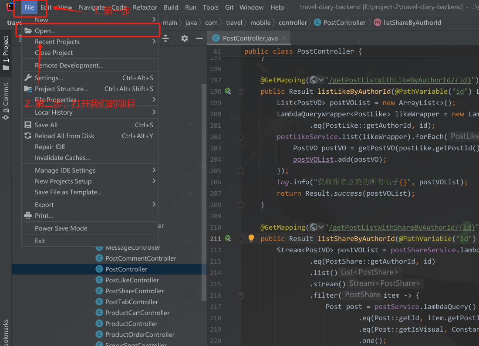Select PostTabController in project tree
479x346 pixels.
pyautogui.click(x=132, y=302)
